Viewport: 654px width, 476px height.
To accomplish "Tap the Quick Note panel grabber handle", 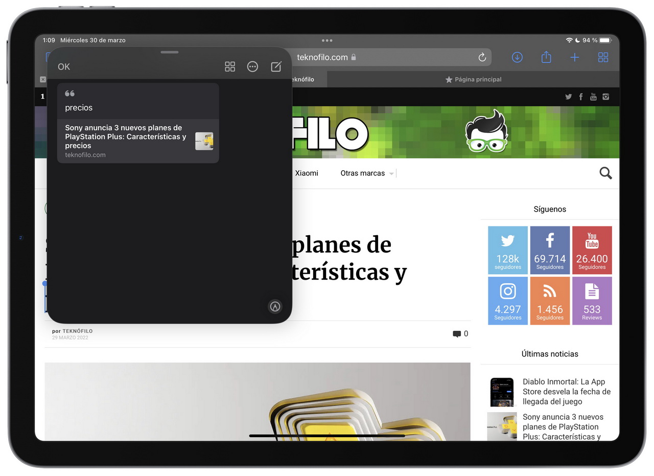I will [169, 52].
